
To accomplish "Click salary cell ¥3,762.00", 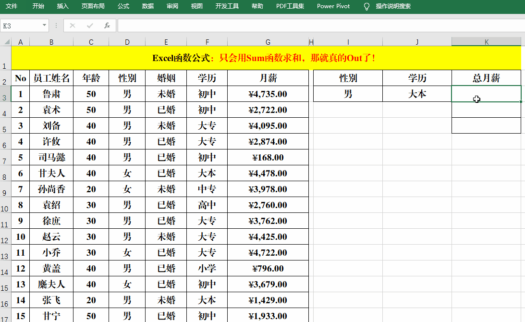I will pyautogui.click(x=268, y=221).
